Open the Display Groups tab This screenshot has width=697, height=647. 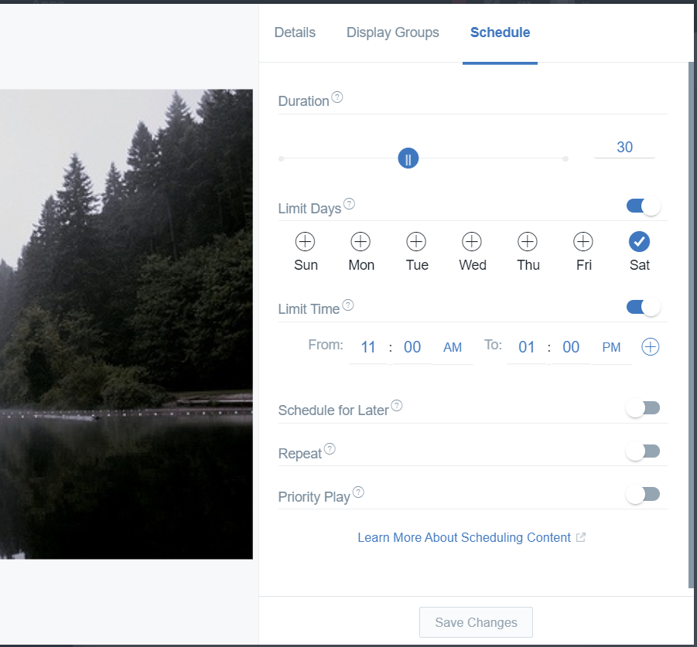pyautogui.click(x=392, y=32)
